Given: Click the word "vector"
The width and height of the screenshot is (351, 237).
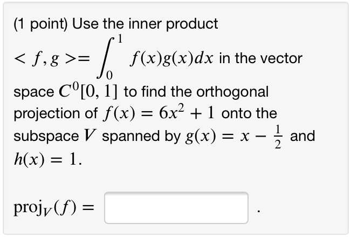Looking at the screenshot, I should click(284, 59).
